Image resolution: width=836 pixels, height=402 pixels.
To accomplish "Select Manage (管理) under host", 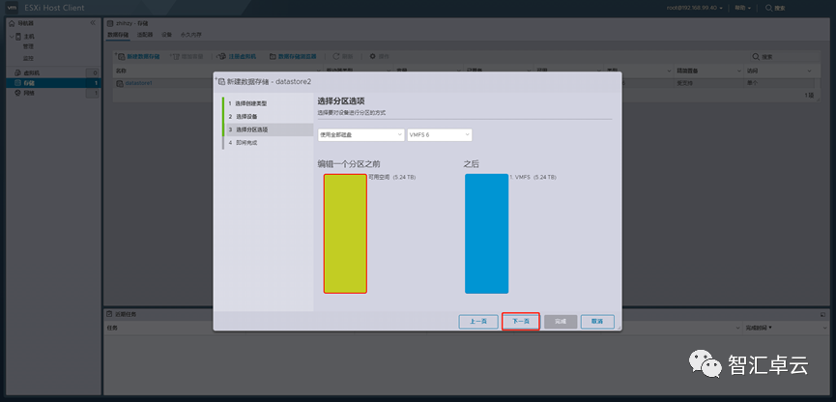I will (28, 46).
